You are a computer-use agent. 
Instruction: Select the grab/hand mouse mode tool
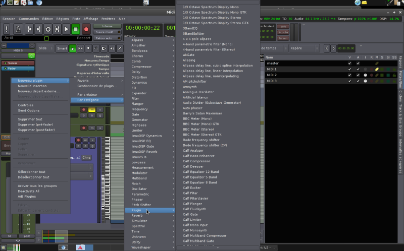point(73,48)
